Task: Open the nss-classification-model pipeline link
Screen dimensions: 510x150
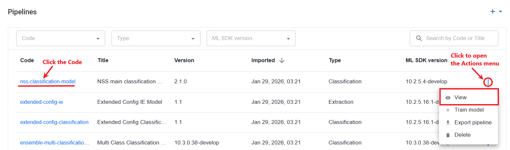Action: [48, 81]
